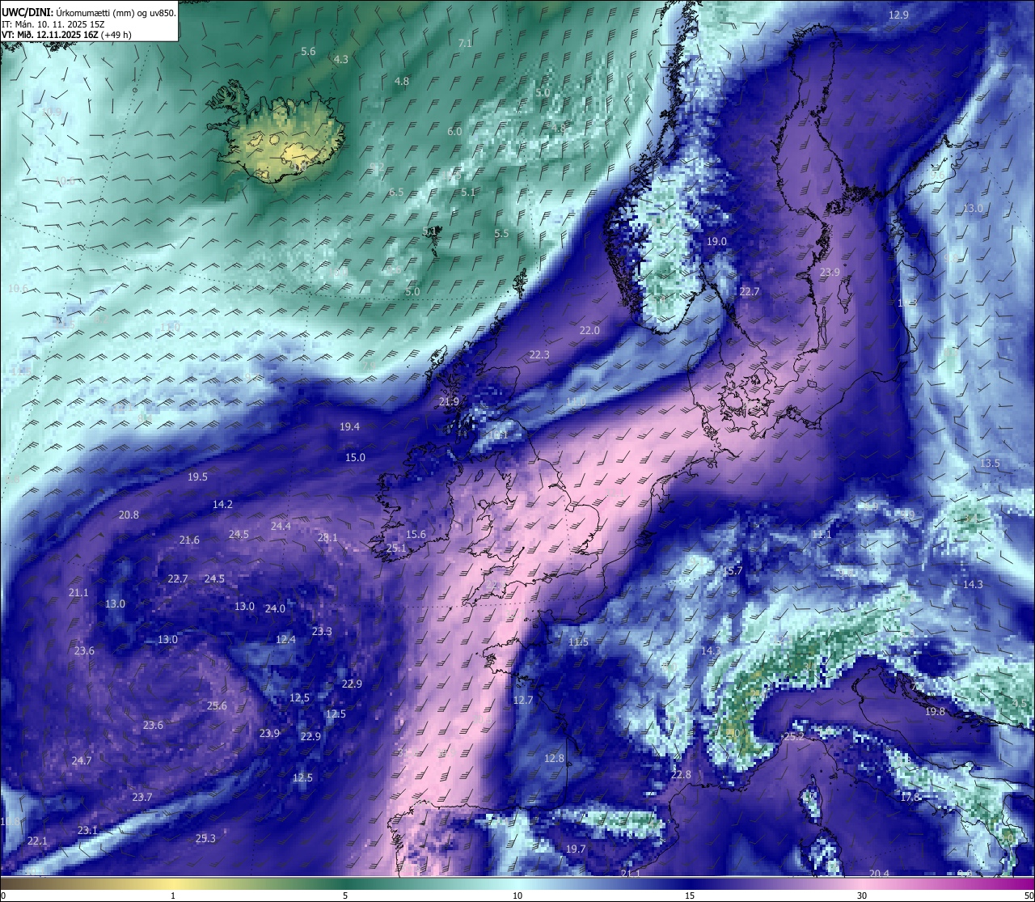Click the title text "UWC/DINI: Úrkomumætti (mm) og uv850."
Image resolution: width=1035 pixels, height=902 pixels.
point(89,12)
